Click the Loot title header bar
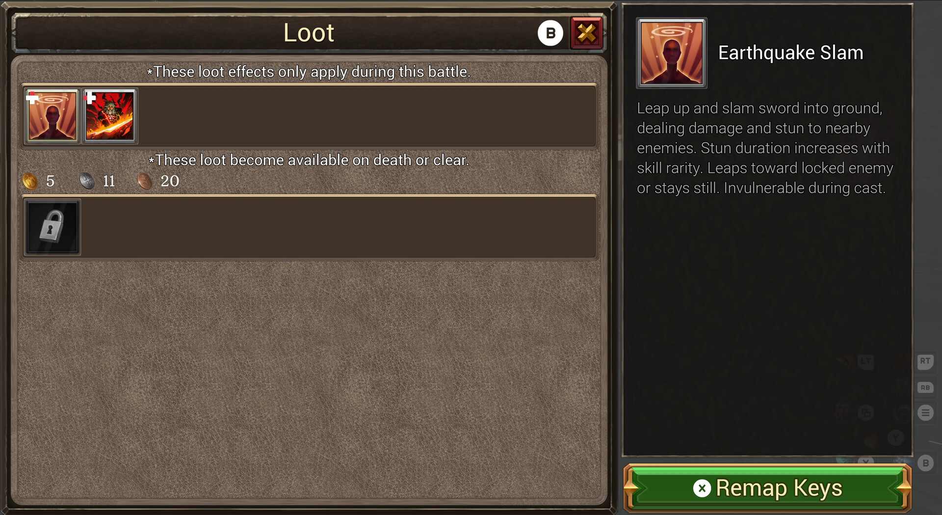Image resolution: width=942 pixels, height=515 pixels. (x=309, y=33)
